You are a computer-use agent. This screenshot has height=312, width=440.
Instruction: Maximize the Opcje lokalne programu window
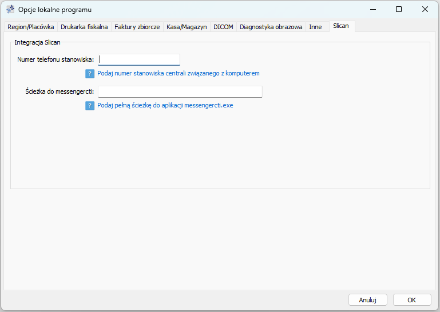pyautogui.click(x=399, y=10)
